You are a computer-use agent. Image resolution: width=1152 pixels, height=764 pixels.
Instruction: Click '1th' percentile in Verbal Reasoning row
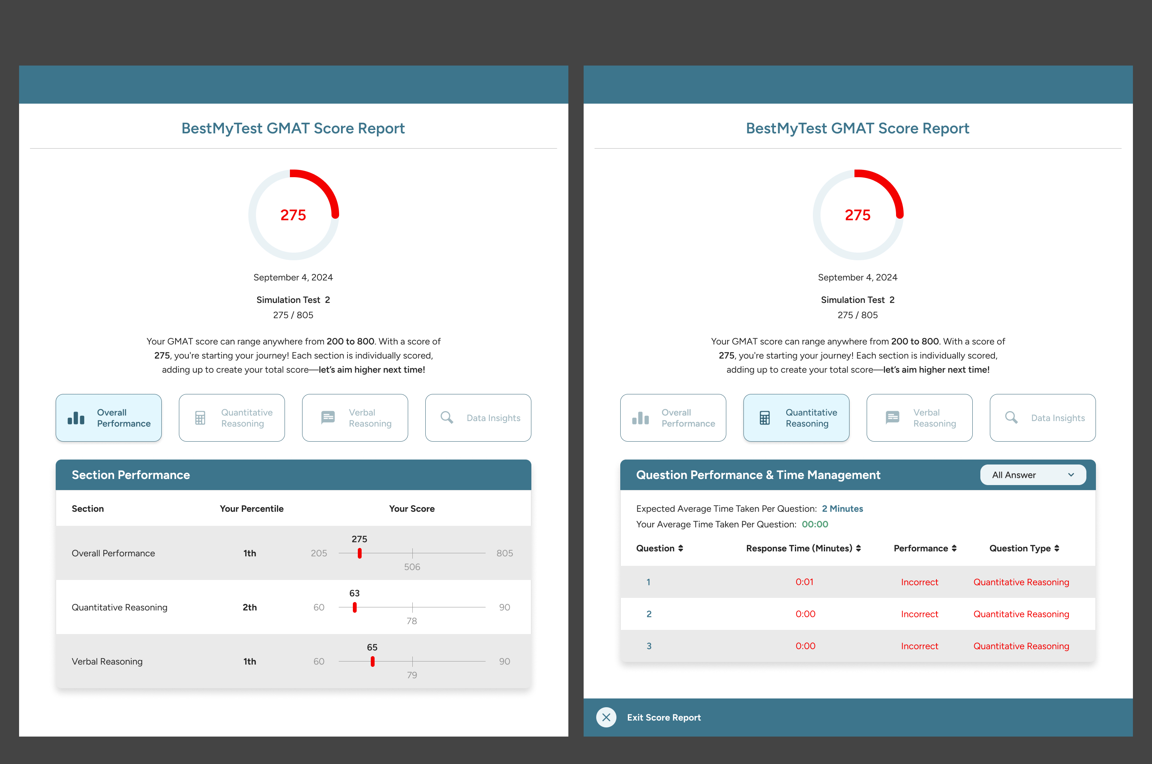(250, 661)
